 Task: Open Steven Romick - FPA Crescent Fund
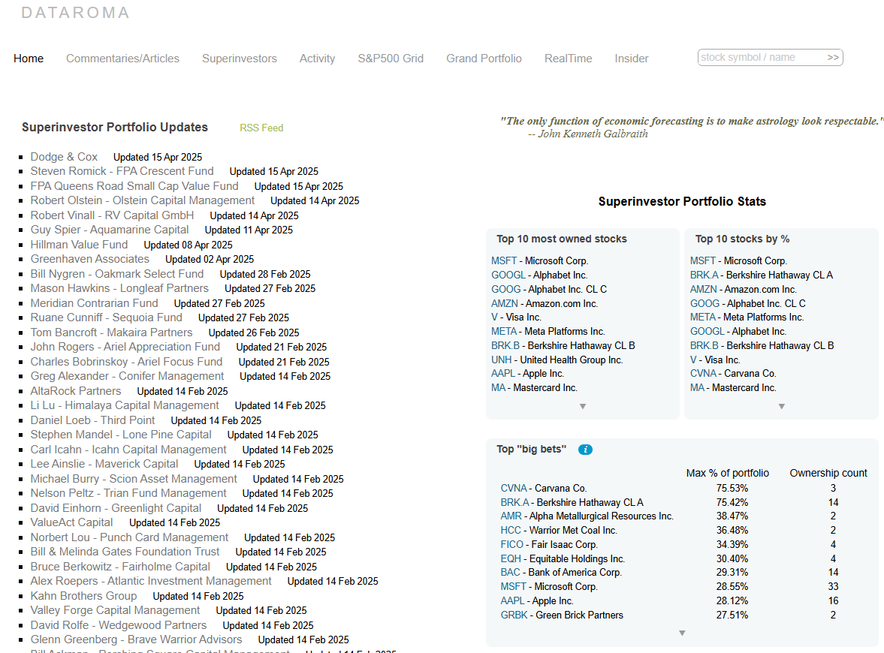[122, 170]
